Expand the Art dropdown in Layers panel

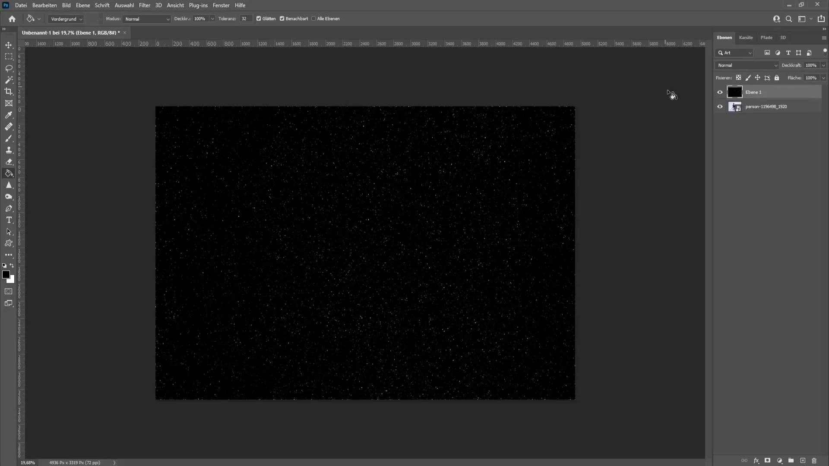coord(750,53)
